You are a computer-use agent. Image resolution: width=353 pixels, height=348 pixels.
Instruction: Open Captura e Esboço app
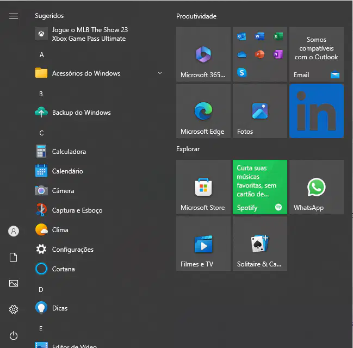(x=69, y=210)
